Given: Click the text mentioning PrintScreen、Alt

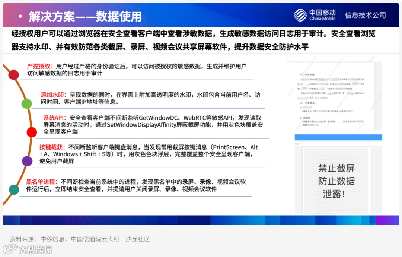Looking at the screenshot, I should click(149, 147).
